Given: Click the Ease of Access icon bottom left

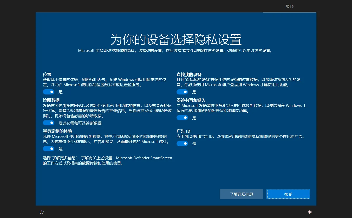Looking at the screenshot, I should click(x=42, y=212).
